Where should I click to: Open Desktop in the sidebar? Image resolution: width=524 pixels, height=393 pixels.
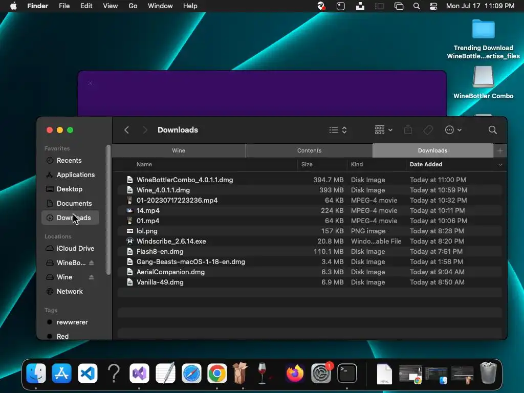[70, 189]
